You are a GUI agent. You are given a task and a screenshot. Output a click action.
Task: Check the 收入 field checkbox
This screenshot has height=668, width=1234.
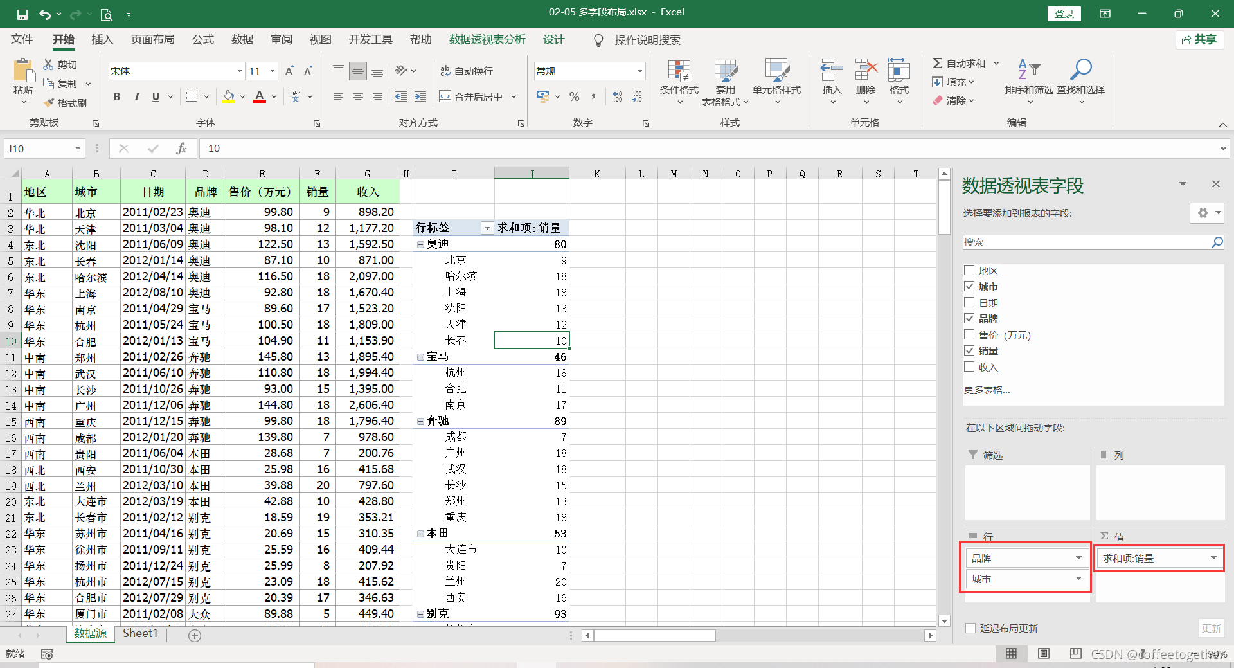click(969, 366)
